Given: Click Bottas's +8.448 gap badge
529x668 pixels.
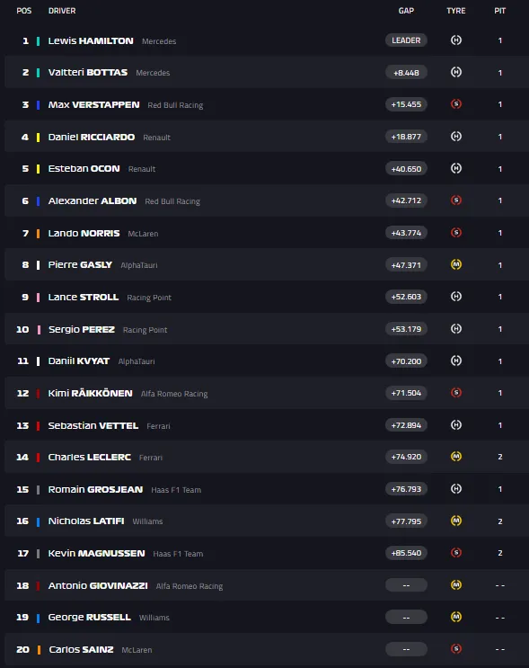Looking at the screenshot, I should tap(406, 73).
